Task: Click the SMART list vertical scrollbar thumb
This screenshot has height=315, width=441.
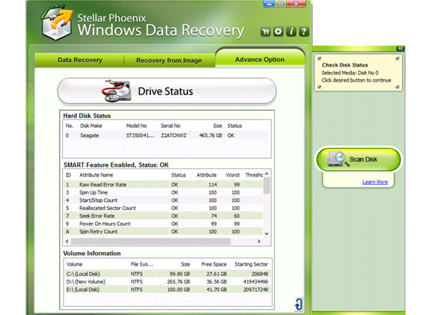Action: (267, 186)
